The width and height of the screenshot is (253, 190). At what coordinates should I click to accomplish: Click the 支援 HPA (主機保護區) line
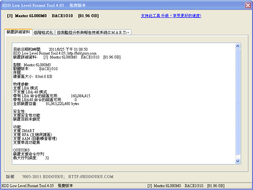click(x=32, y=135)
